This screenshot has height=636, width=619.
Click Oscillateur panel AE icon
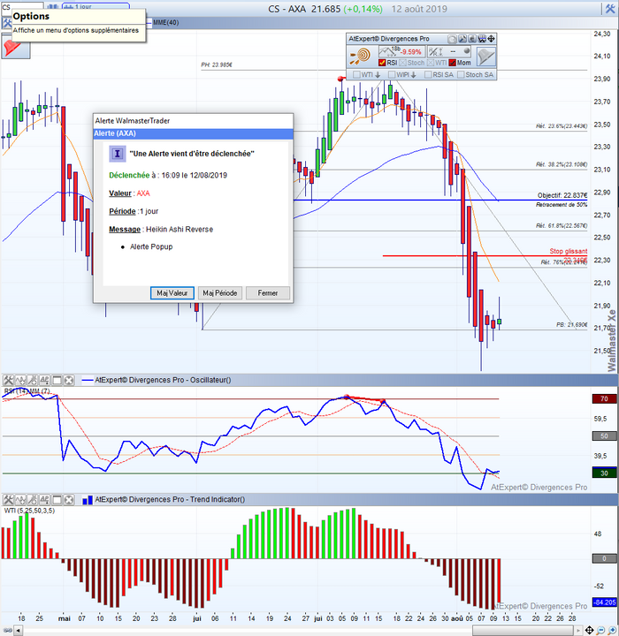[45, 380]
